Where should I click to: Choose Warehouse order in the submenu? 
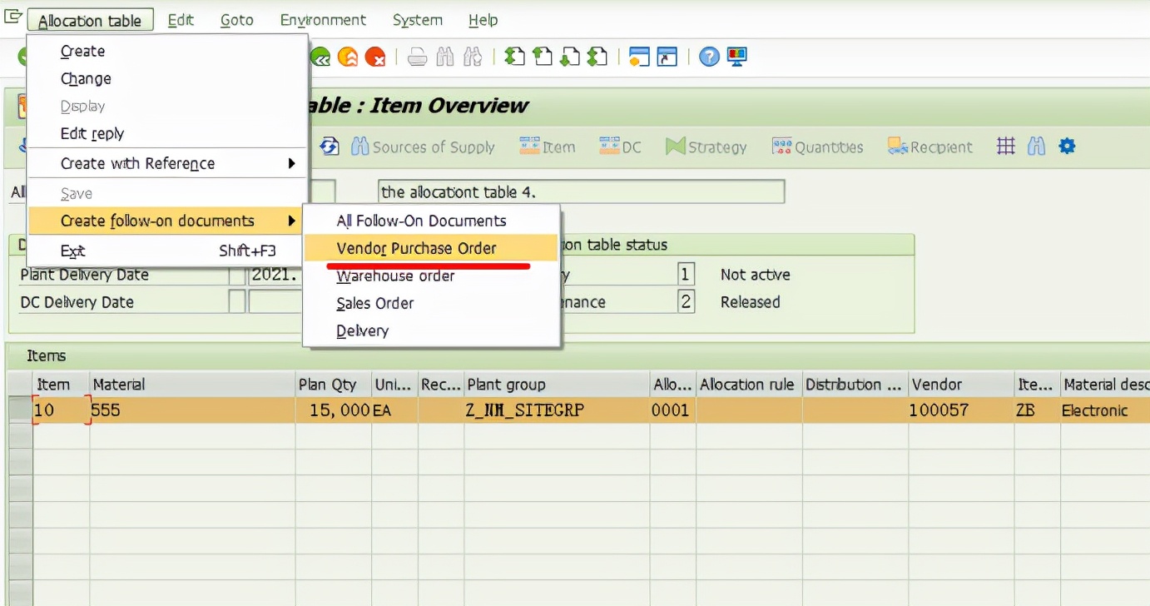(x=430, y=276)
